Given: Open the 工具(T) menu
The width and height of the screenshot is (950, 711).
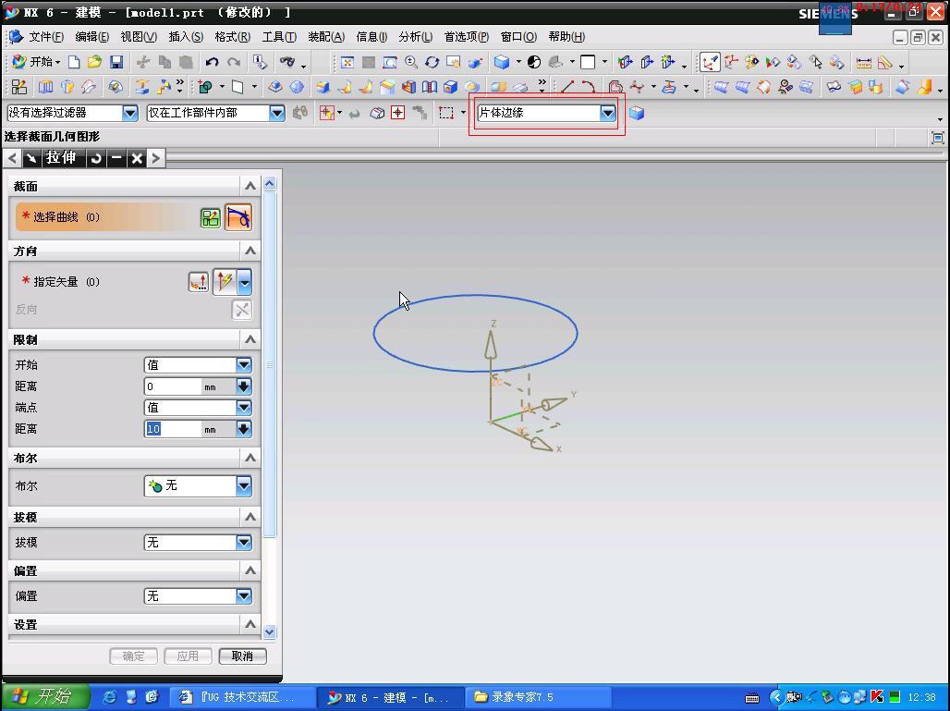Looking at the screenshot, I should (x=279, y=37).
